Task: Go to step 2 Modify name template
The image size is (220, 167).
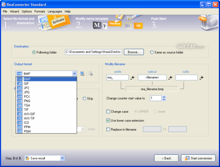Action: click(x=92, y=23)
